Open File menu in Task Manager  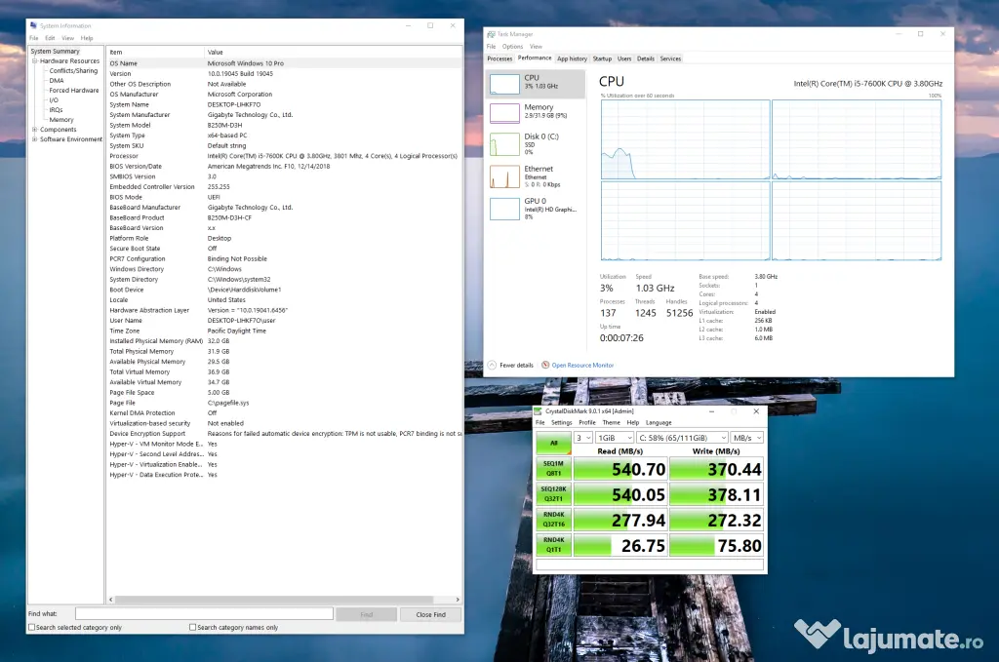(x=492, y=47)
